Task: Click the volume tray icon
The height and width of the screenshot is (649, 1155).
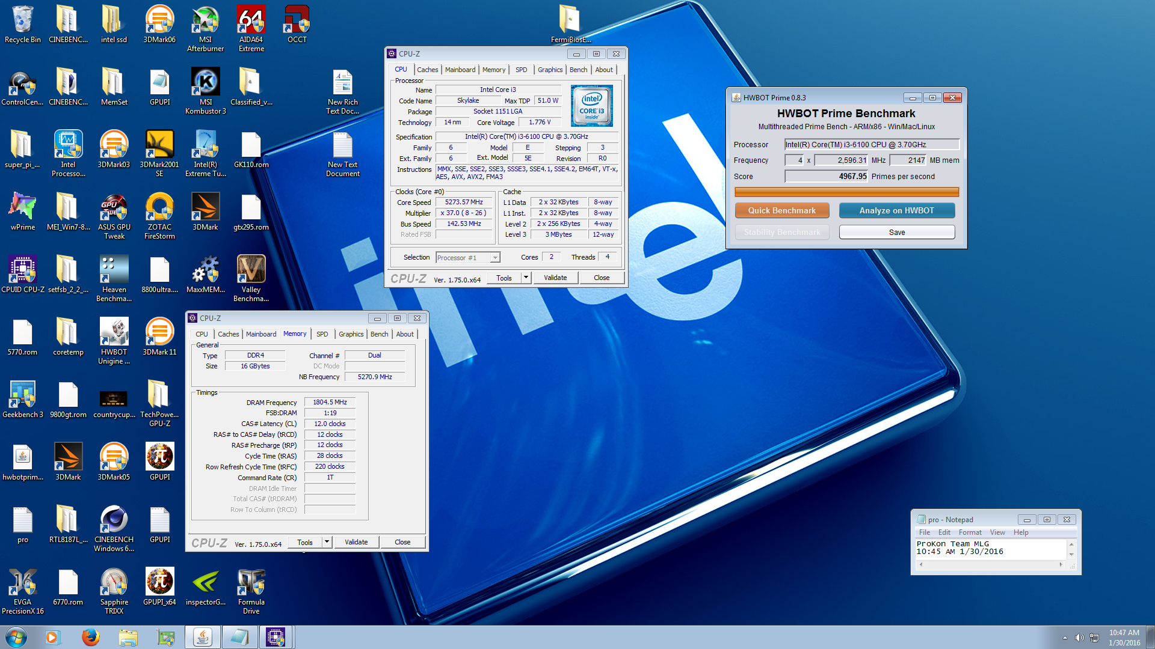Action: [1079, 638]
